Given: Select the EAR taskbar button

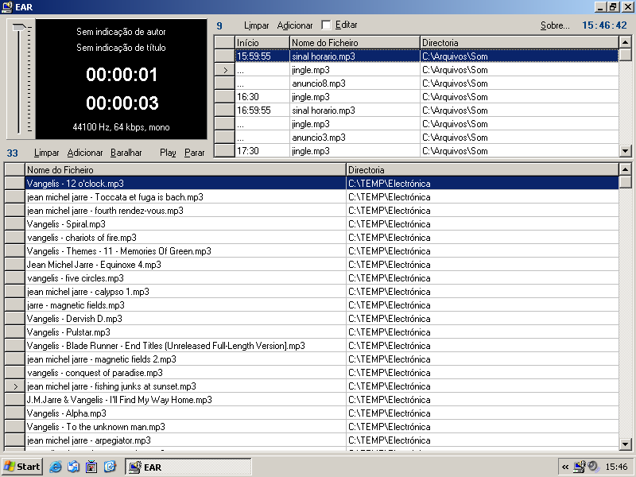Looking at the screenshot, I should 188,467.
